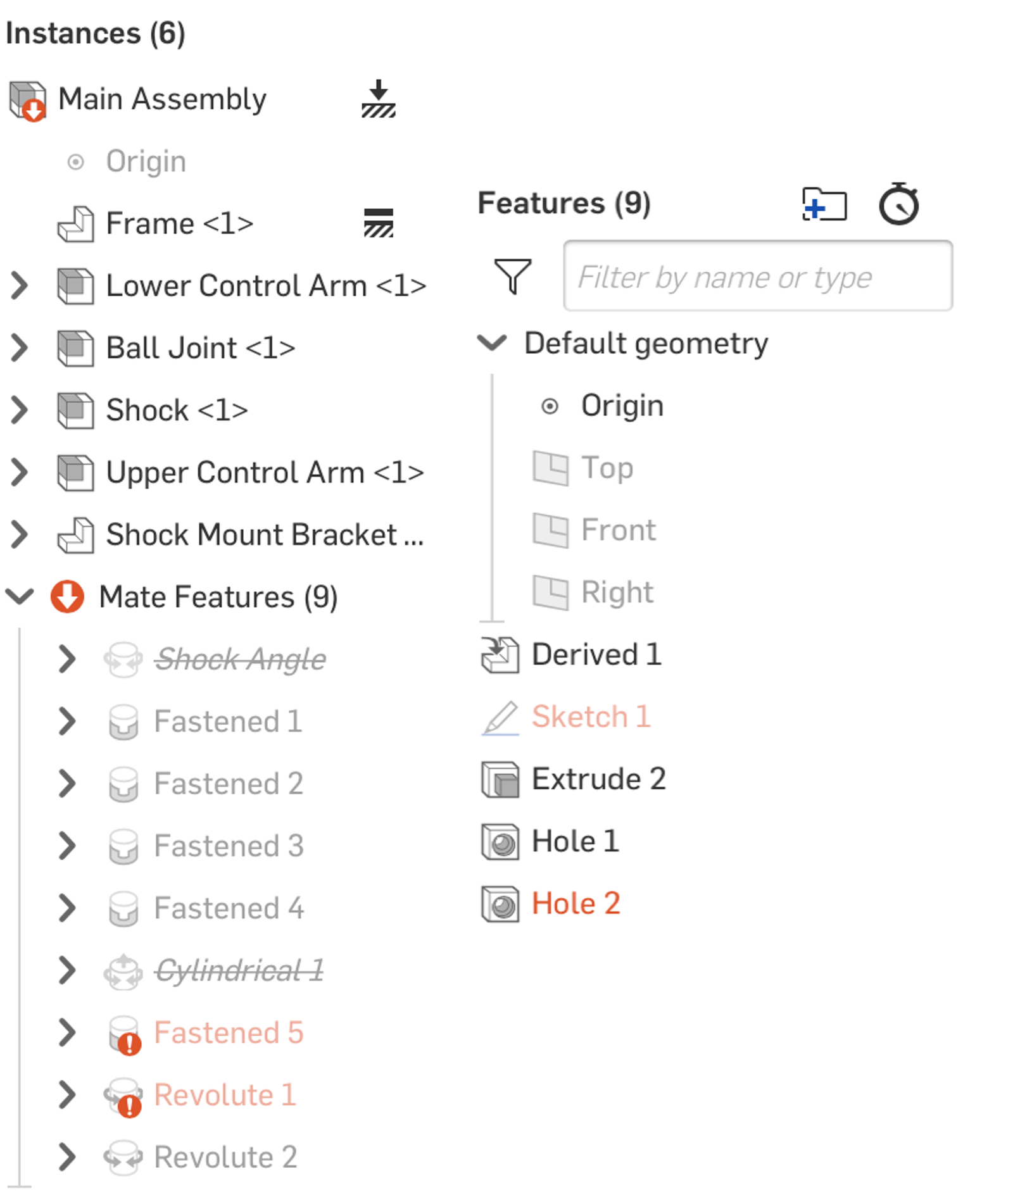This screenshot has width=1013, height=1202.
Task: Collapse the Mate Features list
Action: [20, 596]
